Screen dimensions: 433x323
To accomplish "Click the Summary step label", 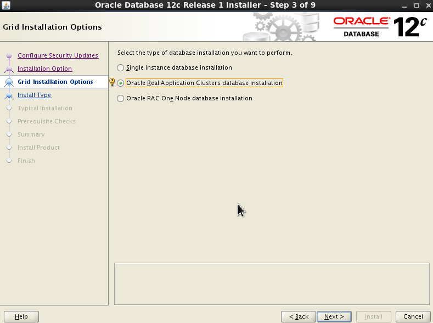I will 31,134.
